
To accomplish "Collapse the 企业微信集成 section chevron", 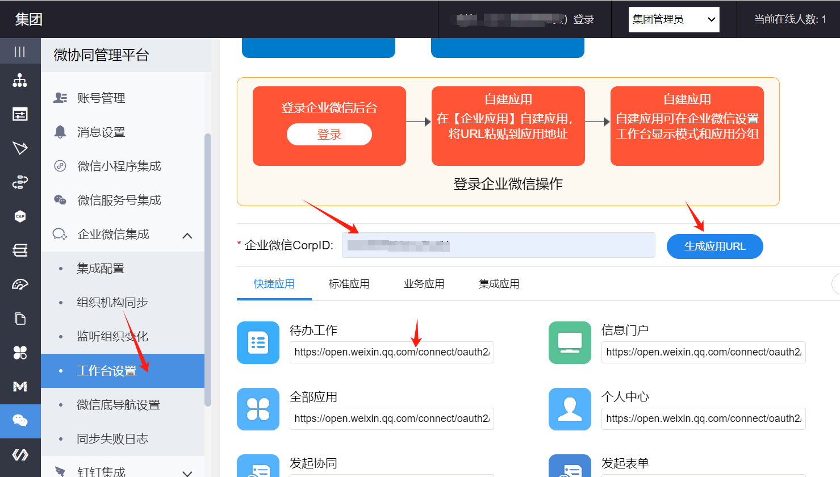I will 187,235.
